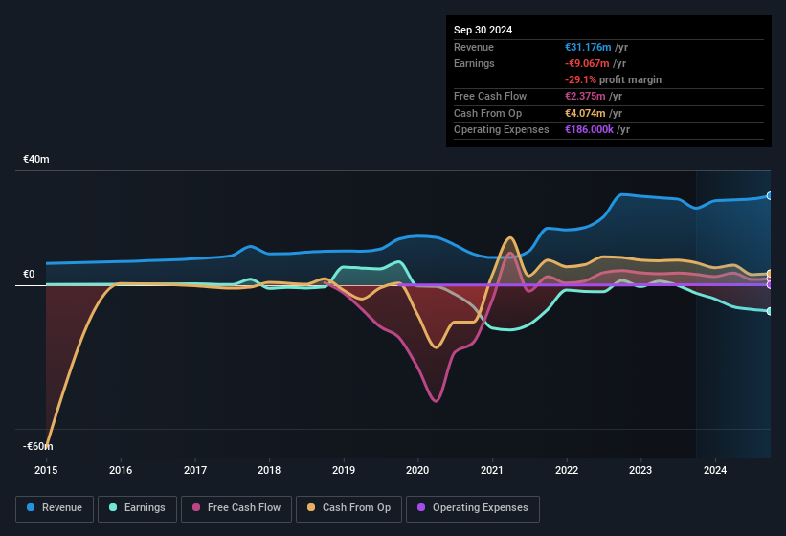Jump to the 2022 axis label
This screenshot has height=536, width=786.
(x=567, y=470)
